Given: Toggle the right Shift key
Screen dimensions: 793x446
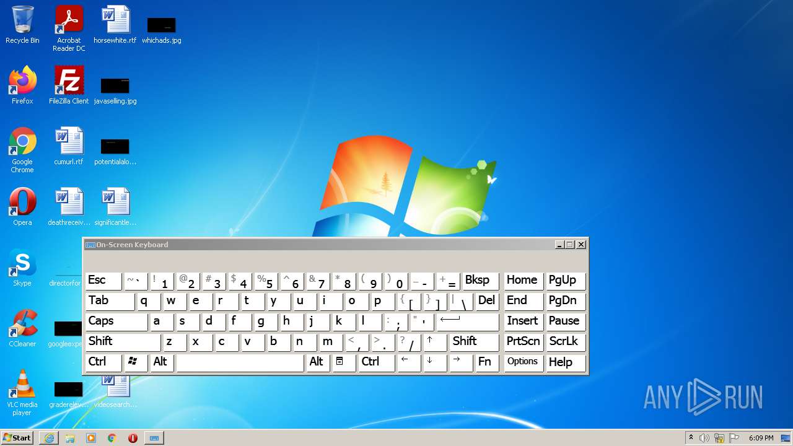Looking at the screenshot, I should coord(474,342).
